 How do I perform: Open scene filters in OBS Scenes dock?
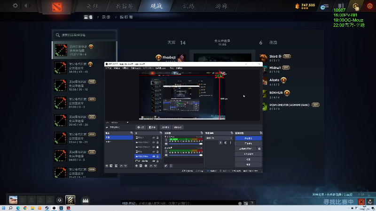(116, 166)
